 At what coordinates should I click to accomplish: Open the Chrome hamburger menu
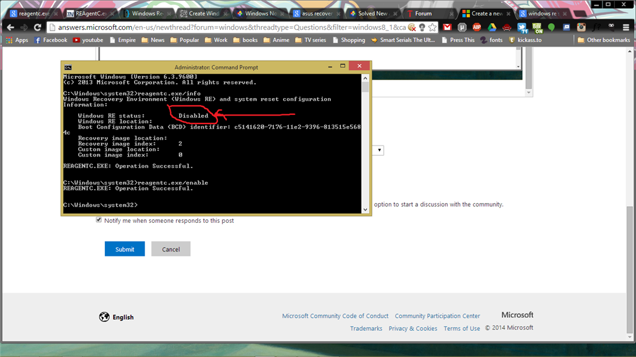click(x=626, y=27)
